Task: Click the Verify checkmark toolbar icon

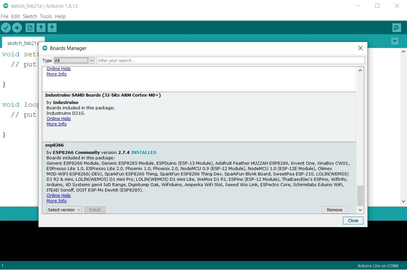Action: point(6,28)
